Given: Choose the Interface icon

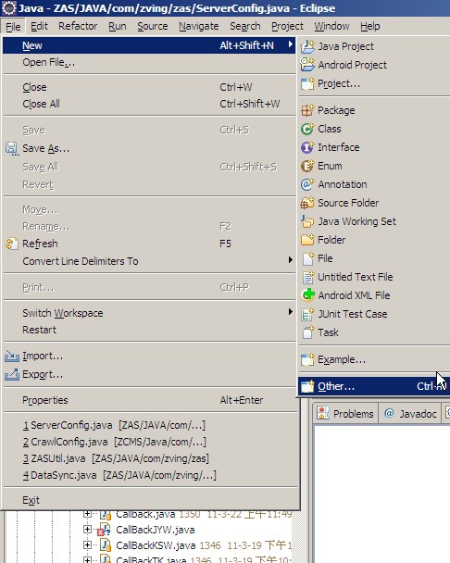Looking at the screenshot, I should point(307,147).
